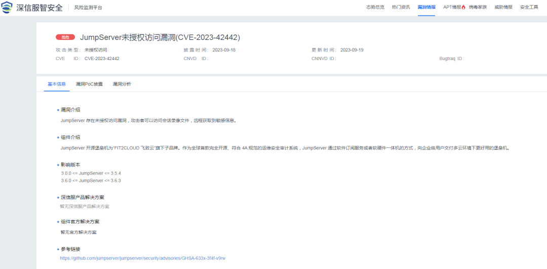
Task: Click the fire icon beside APT情报
Action: pos(463,7)
